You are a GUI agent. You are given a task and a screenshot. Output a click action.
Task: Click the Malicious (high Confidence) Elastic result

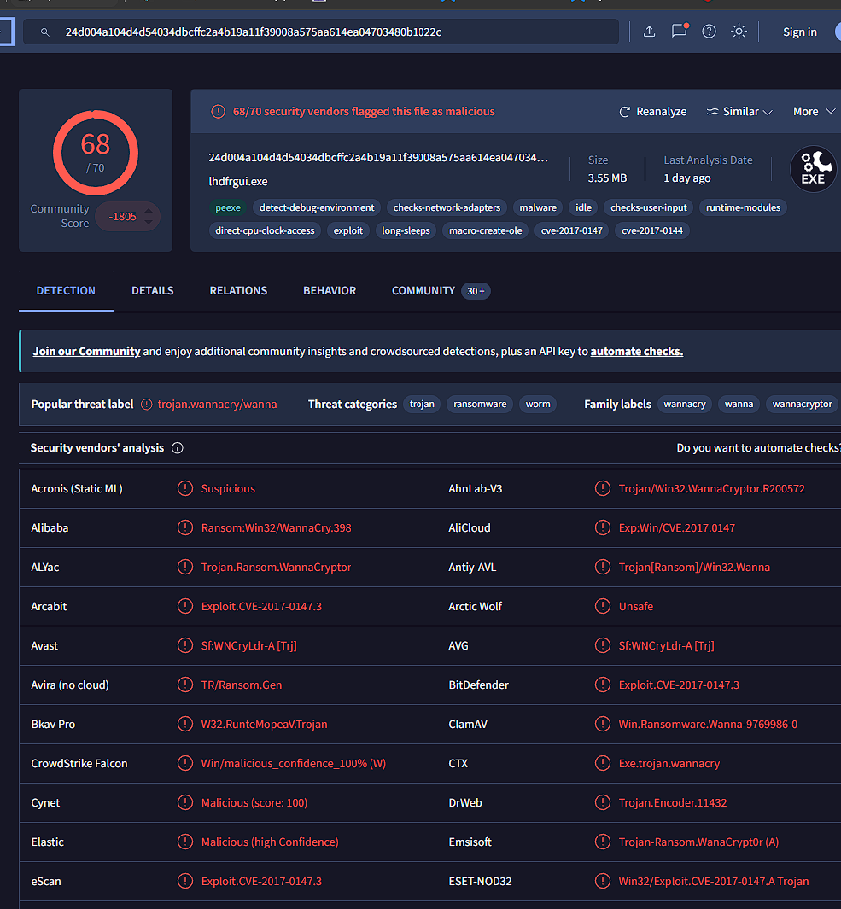click(x=270, y=842)
